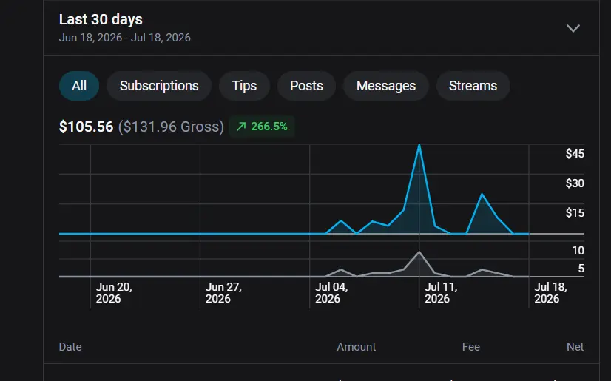This screenshot has height=381, width=611.
Task: Click the Fee column header
Action: pyautogui.click(x=470, y=347)
